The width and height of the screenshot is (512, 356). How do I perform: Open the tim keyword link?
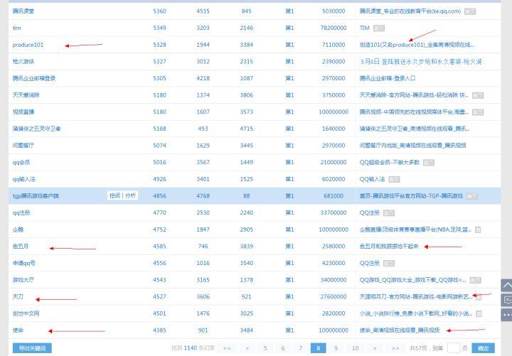coord(16,28)
